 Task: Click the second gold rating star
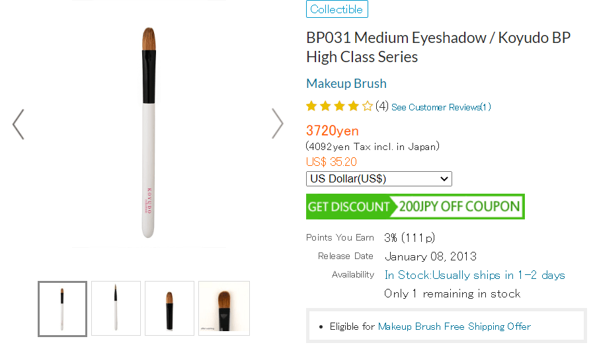pos(326,106)
